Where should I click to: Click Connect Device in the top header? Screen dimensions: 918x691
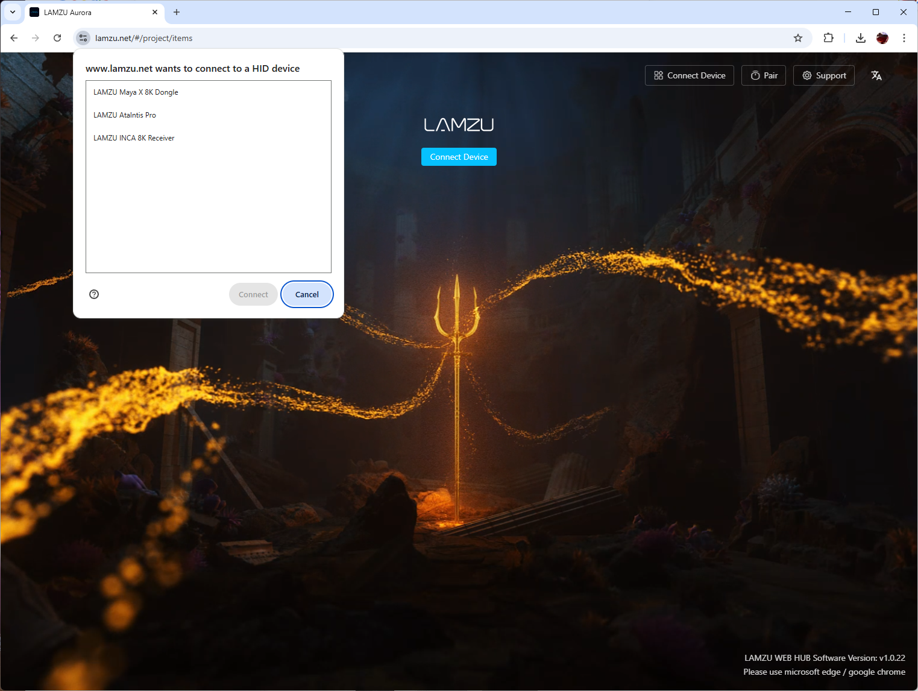coord(690,75)
